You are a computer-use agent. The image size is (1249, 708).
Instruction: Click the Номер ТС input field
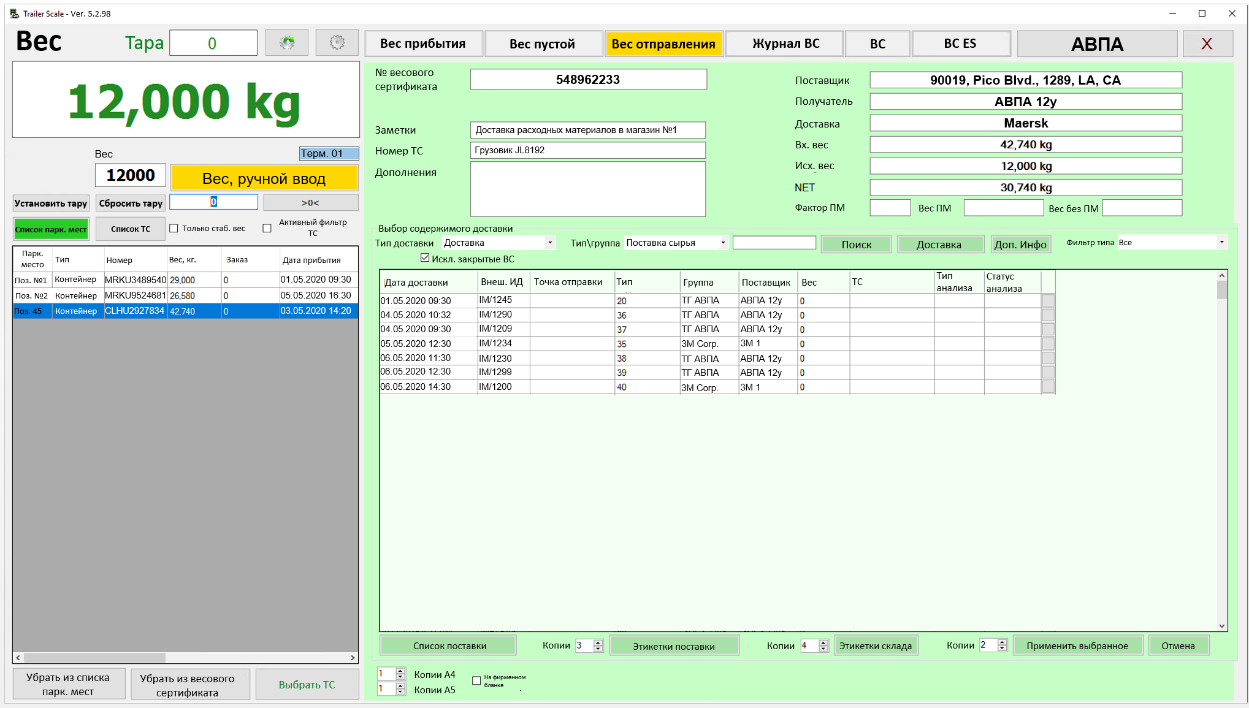(587, 150)
